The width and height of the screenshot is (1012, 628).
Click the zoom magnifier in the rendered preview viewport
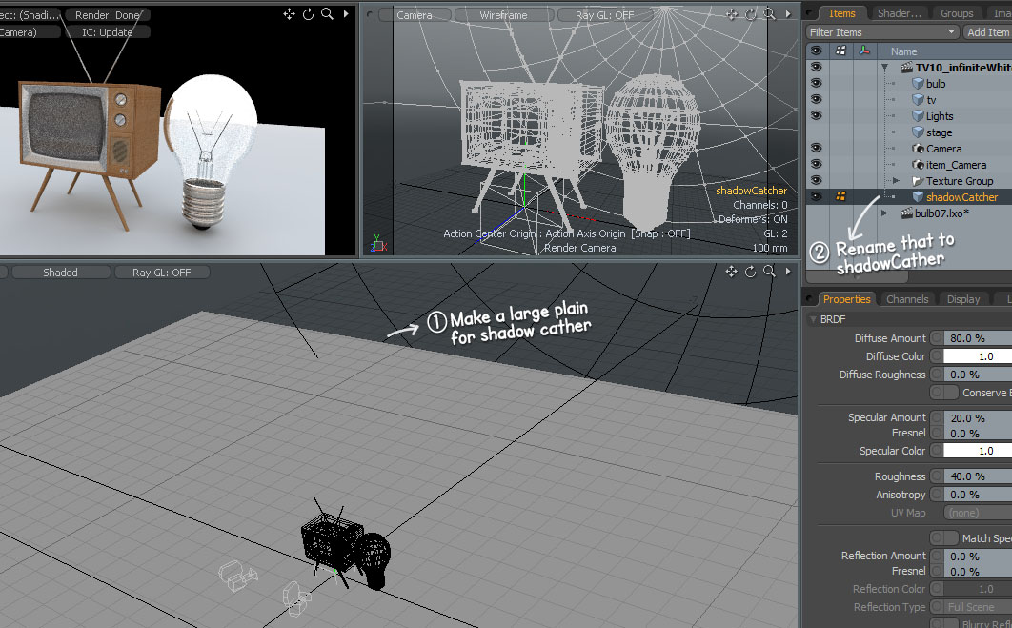(327, 14)
